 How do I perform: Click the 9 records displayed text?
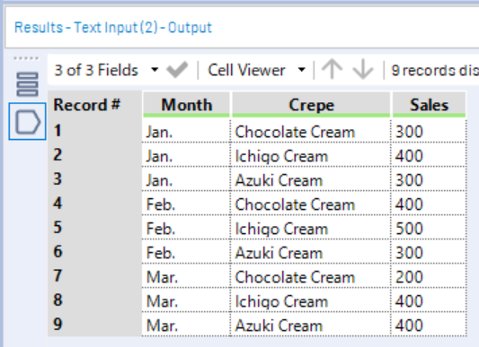point(435,71)
